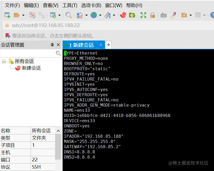Open session properties gear icon
Screen dimensions: 214x171
[53, 15]
